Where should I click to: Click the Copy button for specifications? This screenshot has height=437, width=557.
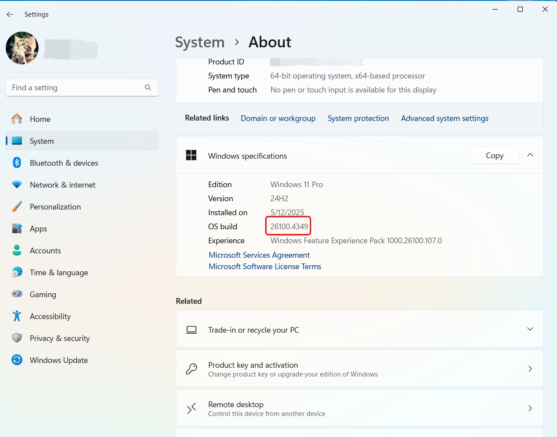[494, 155]
